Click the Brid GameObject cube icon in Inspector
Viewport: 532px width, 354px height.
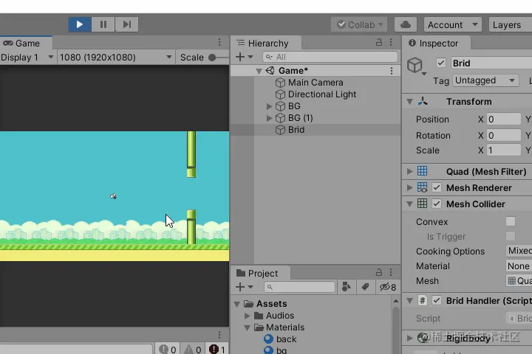[x=415, y=64]
